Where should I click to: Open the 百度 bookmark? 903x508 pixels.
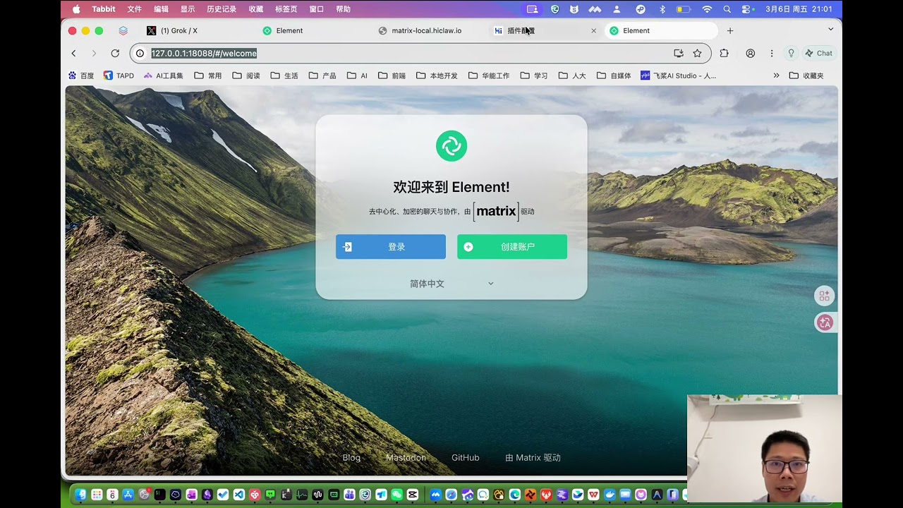coord(81,75)
